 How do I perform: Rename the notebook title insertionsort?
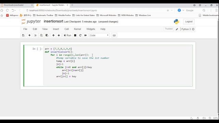pos(53,21)
